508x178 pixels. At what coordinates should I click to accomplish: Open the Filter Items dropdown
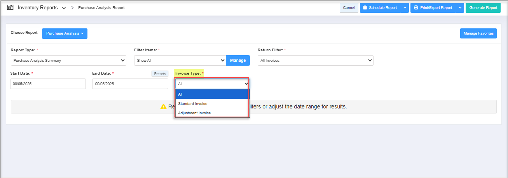180,60
